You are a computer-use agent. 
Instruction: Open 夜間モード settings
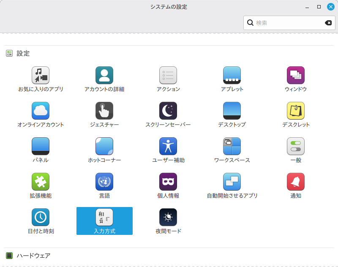[x=168, y=218]
